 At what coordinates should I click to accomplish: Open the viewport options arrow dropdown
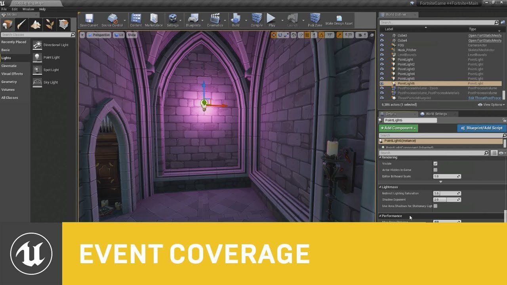point(82,35)
